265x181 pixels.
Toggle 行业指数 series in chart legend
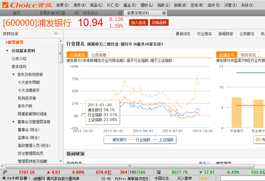140,140
